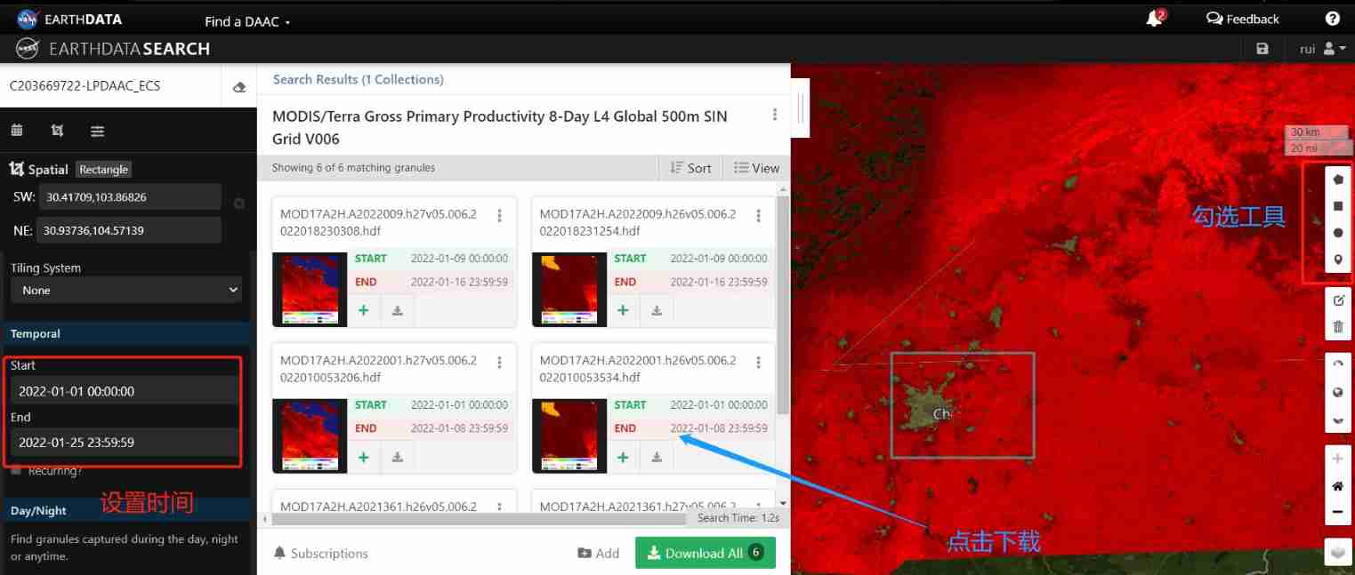The height and width of the screenshot is (575, 1355).
Task: Click the NE coordinates field
Action: tap(129, 230)
